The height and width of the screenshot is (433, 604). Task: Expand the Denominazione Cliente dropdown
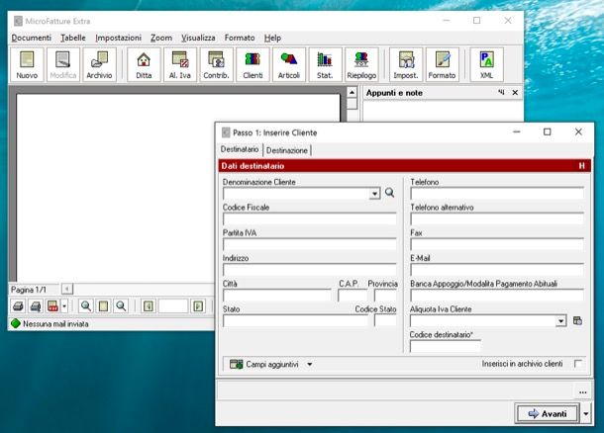374,194
